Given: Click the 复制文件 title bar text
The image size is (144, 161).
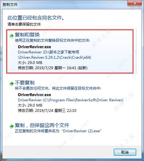Looking at the screenshot, I should click(10, 5).
